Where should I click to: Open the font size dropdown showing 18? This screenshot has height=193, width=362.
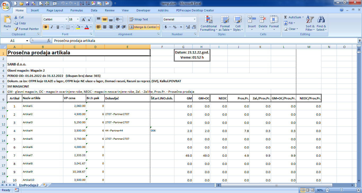(78, 19)
